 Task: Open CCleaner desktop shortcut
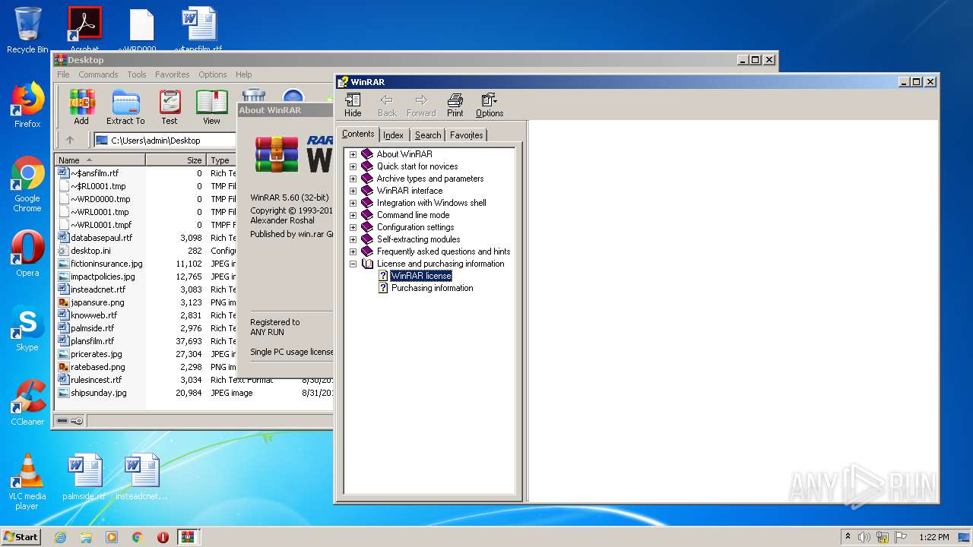pos(27,403)
